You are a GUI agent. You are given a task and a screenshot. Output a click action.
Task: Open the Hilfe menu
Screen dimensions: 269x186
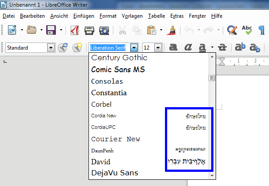point(217,16)
